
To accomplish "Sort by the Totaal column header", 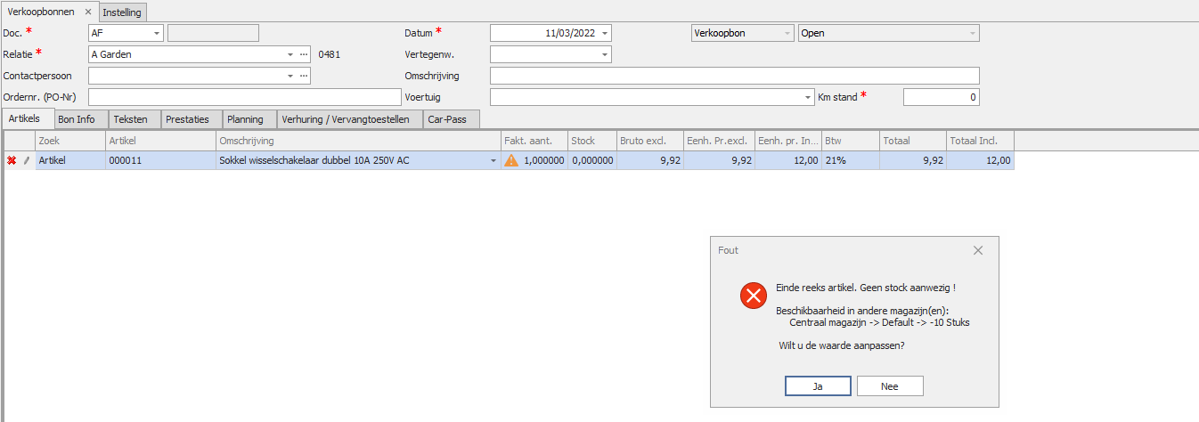I will click(x=912, y=141).
